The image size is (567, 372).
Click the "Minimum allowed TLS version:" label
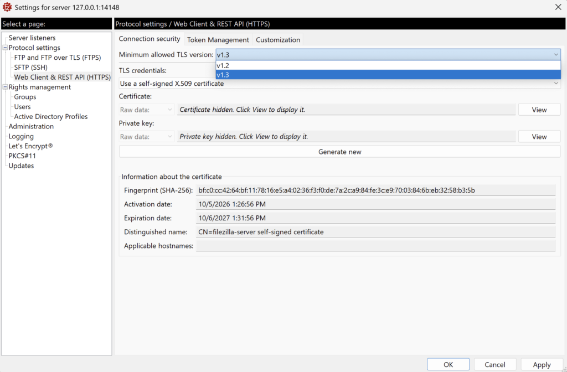click(166, 55)
